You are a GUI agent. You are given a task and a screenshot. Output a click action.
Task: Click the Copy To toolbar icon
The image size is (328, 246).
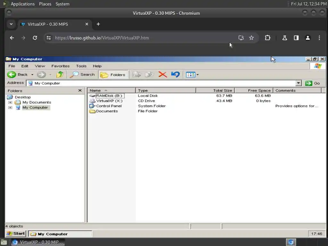click(149, 74)
